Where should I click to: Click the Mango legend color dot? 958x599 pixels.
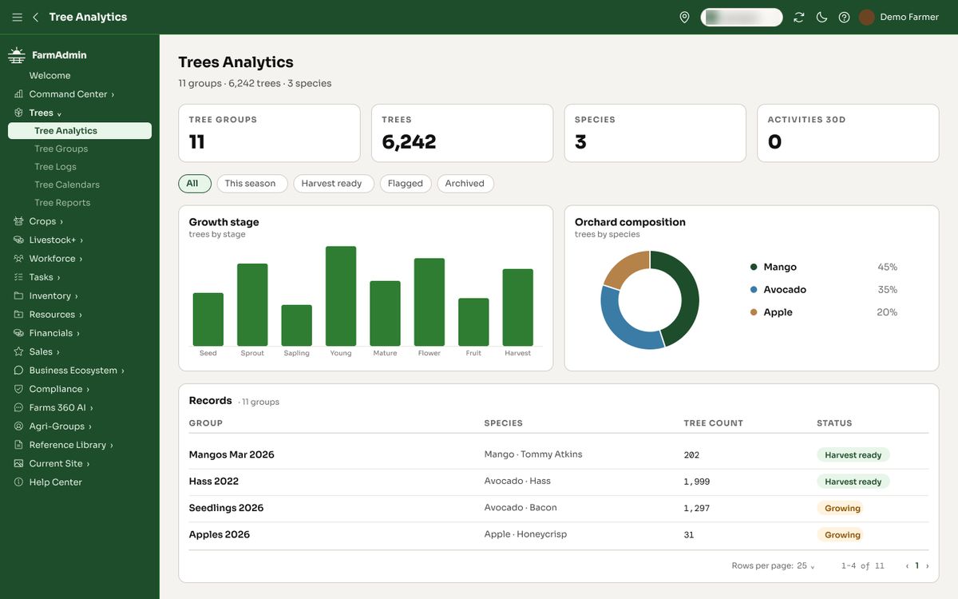click(754, 267)
